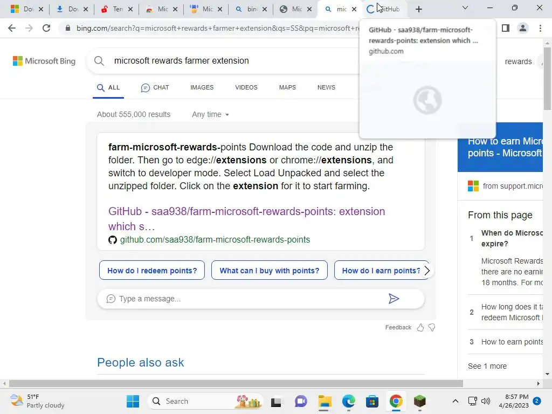The width and height of the screenshot is (552, 414).
Task: Show hidden system tray icons
Action: click(455, 401)
